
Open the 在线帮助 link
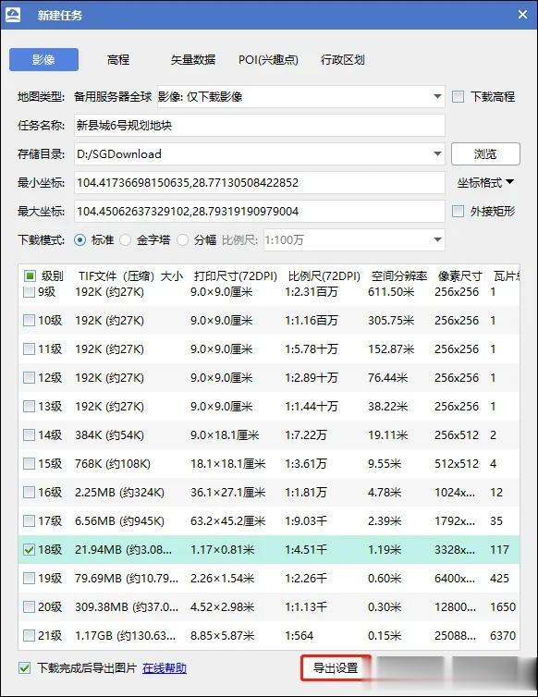point(165,668)
